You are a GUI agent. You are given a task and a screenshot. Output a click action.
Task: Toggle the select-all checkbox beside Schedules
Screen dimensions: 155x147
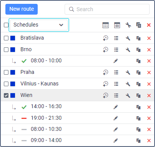pyautogui.click(x=6, y=25)
